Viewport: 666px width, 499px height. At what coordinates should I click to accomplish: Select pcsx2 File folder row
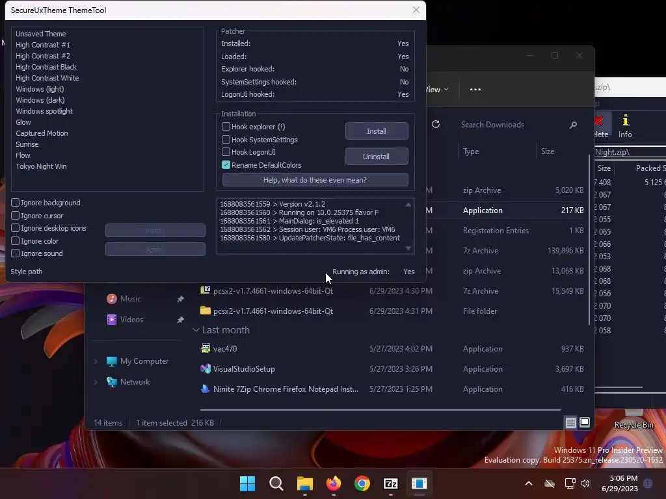pyautogui.click(x=392, y=311)
